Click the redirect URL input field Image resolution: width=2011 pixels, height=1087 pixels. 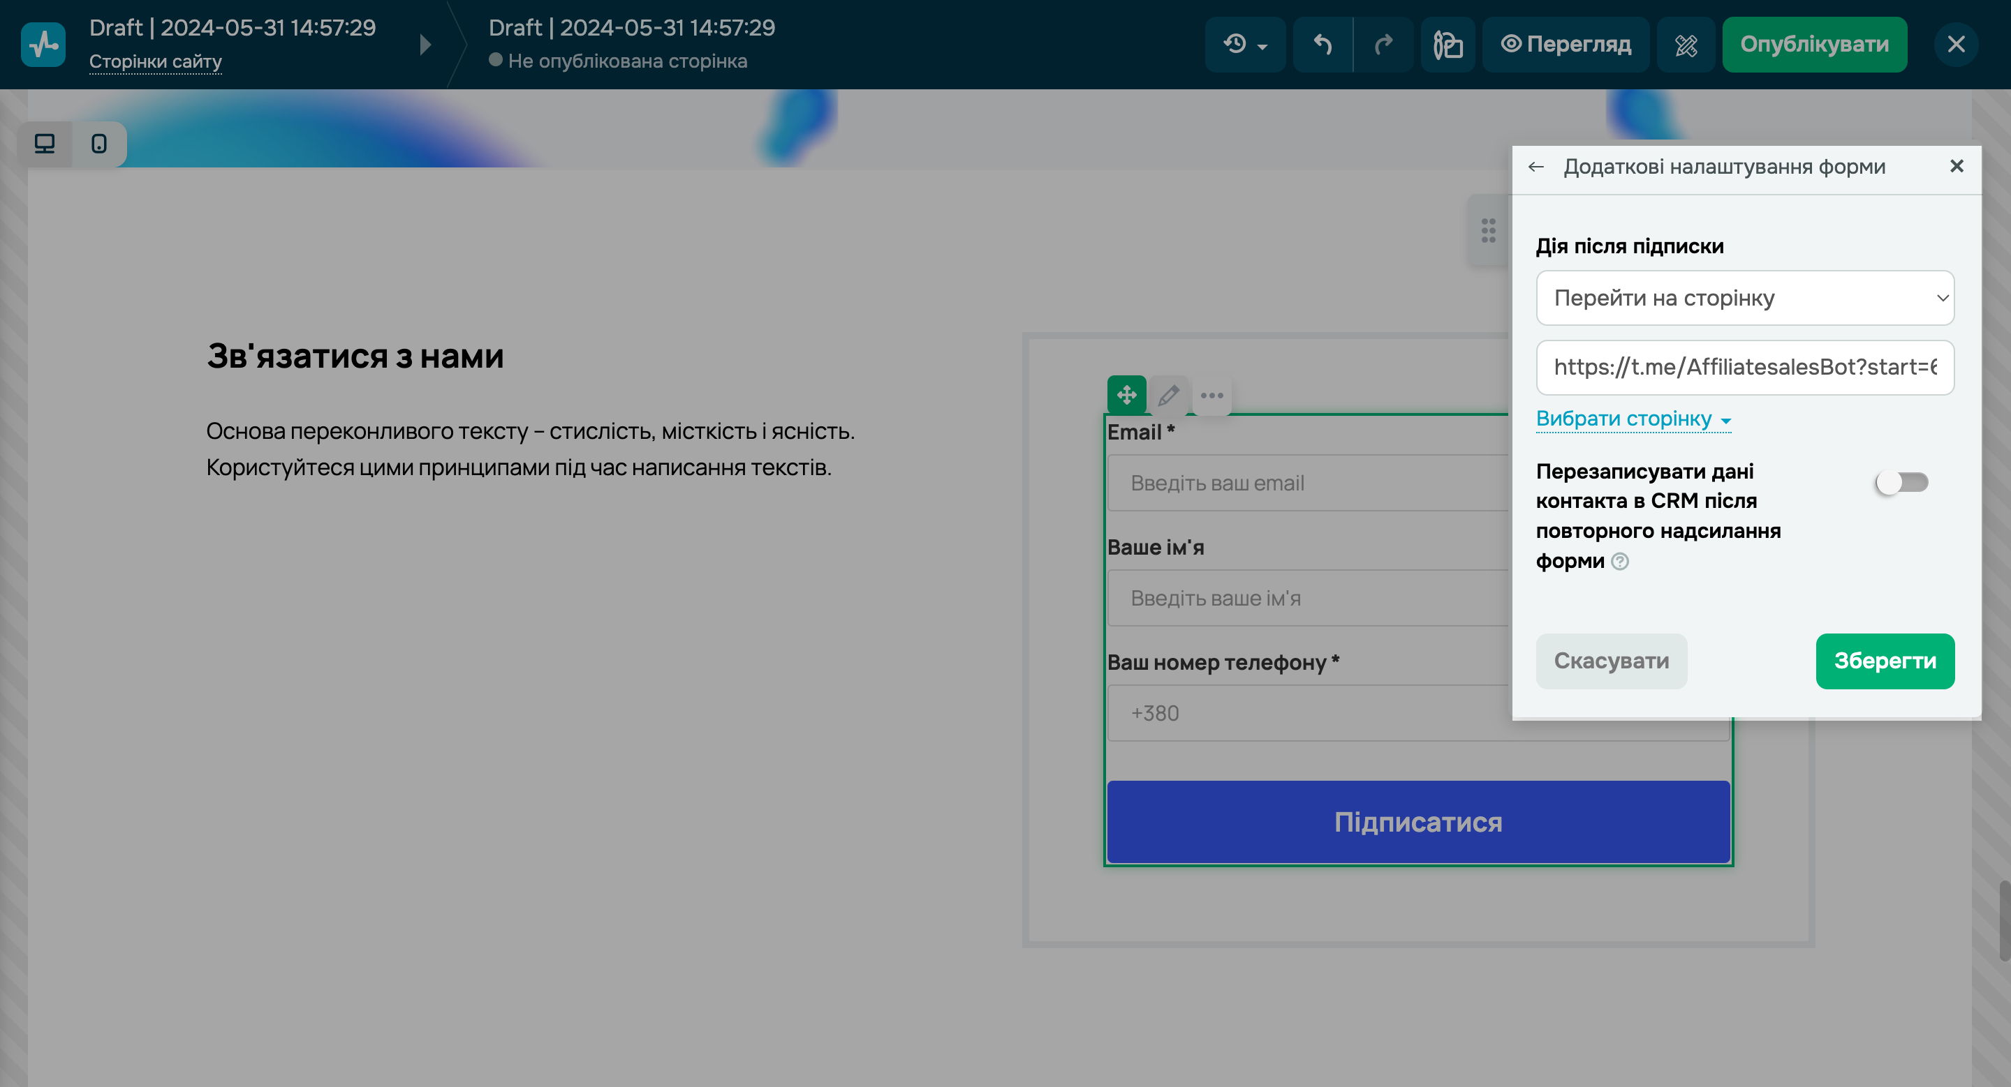click(1745, 367)
